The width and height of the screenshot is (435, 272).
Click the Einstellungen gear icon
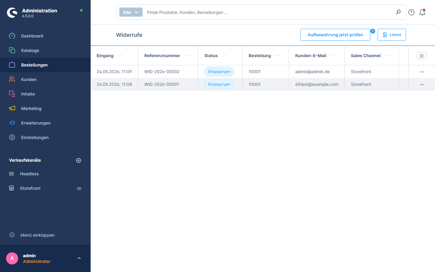tap(12, 138)
